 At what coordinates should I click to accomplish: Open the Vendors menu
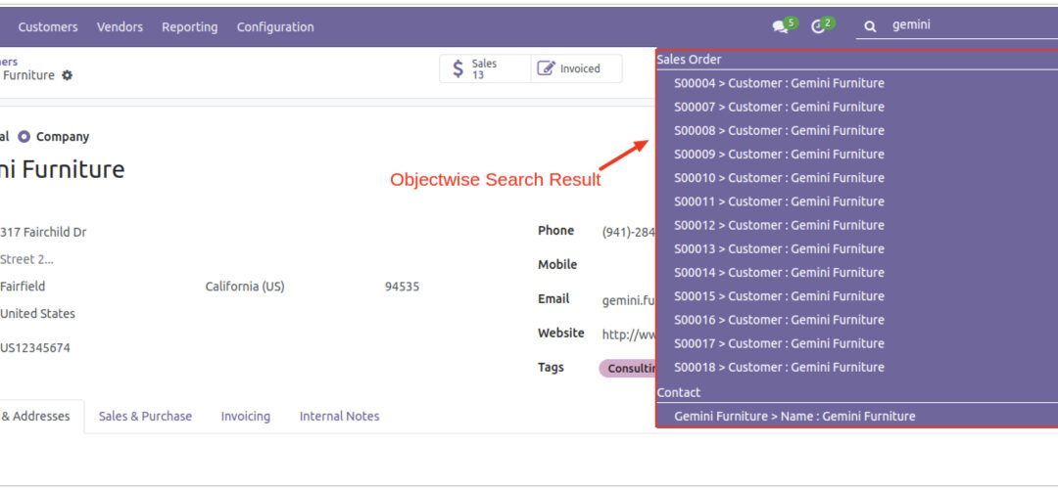[x=120, y=27]
